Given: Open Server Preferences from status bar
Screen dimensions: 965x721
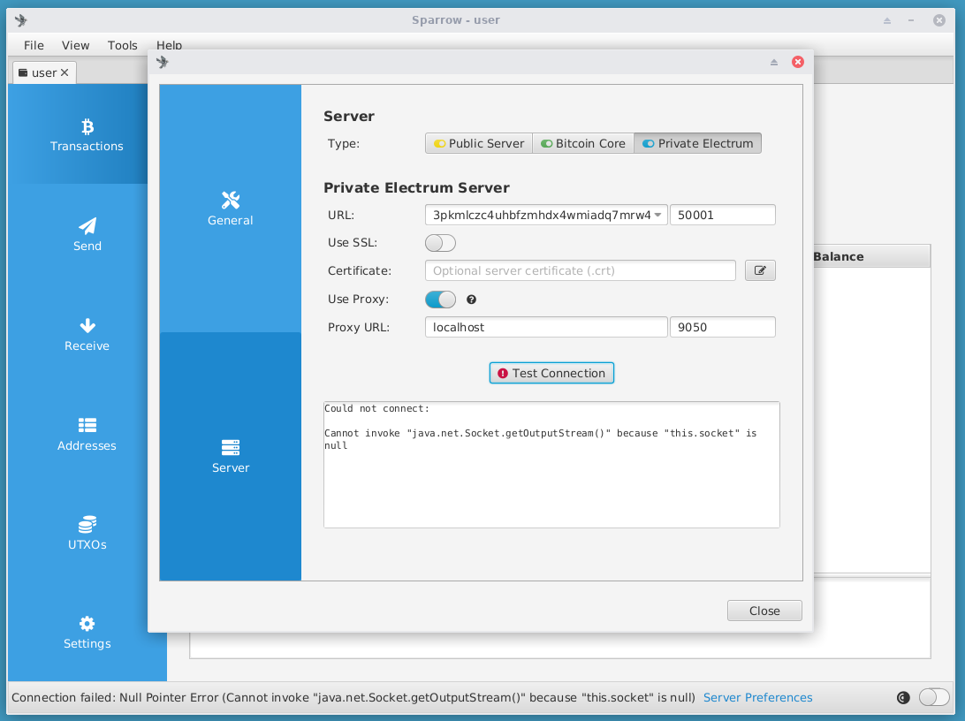Looking at the screenshot, I should point(757,697).
